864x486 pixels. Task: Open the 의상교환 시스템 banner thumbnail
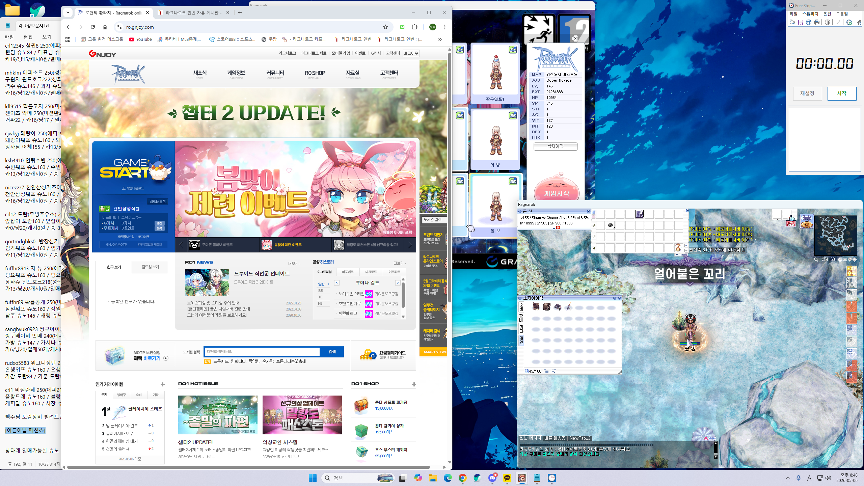[302, 415]
